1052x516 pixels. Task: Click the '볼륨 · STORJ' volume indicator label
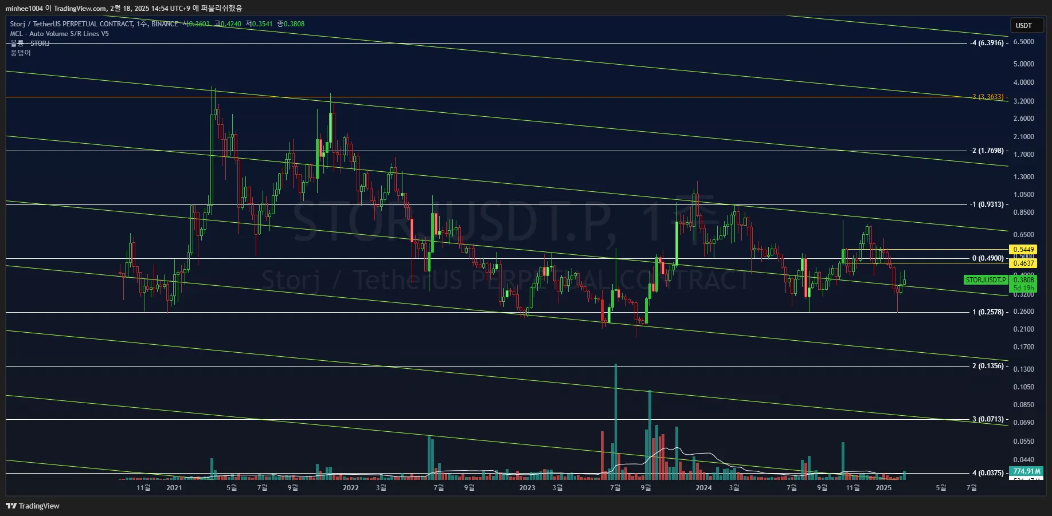tap(30, 44)
